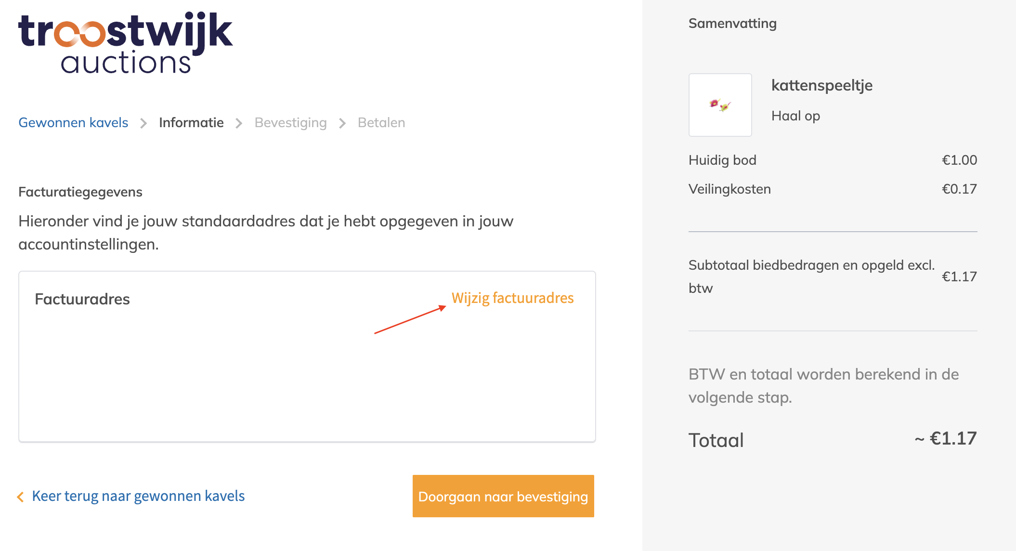Click the Troostwijk Auctions logo
1016x551 pixels.
click(x=125, y=43)
